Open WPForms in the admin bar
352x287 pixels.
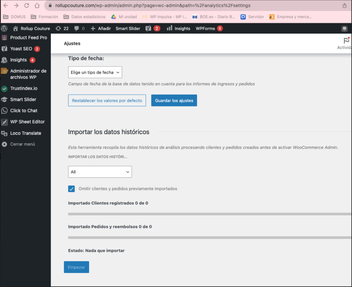pyautogui.click(x=209, y=28)
